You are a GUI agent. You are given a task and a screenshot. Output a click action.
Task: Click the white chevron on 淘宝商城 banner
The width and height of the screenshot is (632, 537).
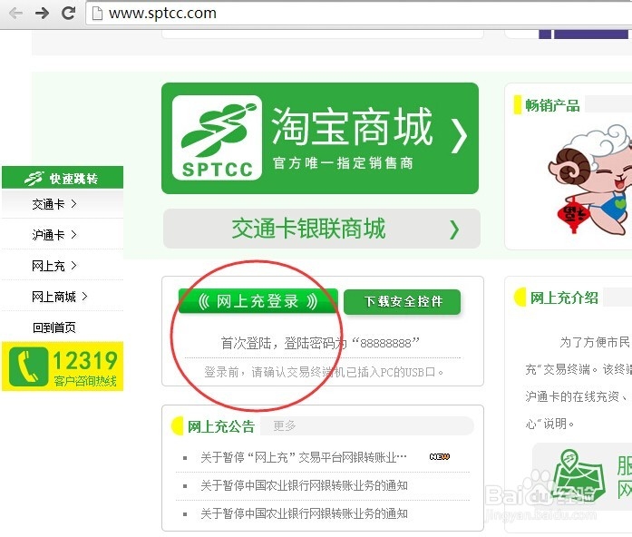459,136
